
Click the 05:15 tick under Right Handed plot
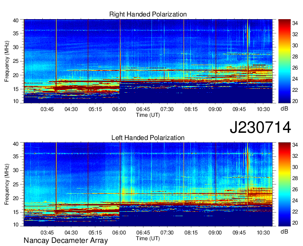click(95, 109)
